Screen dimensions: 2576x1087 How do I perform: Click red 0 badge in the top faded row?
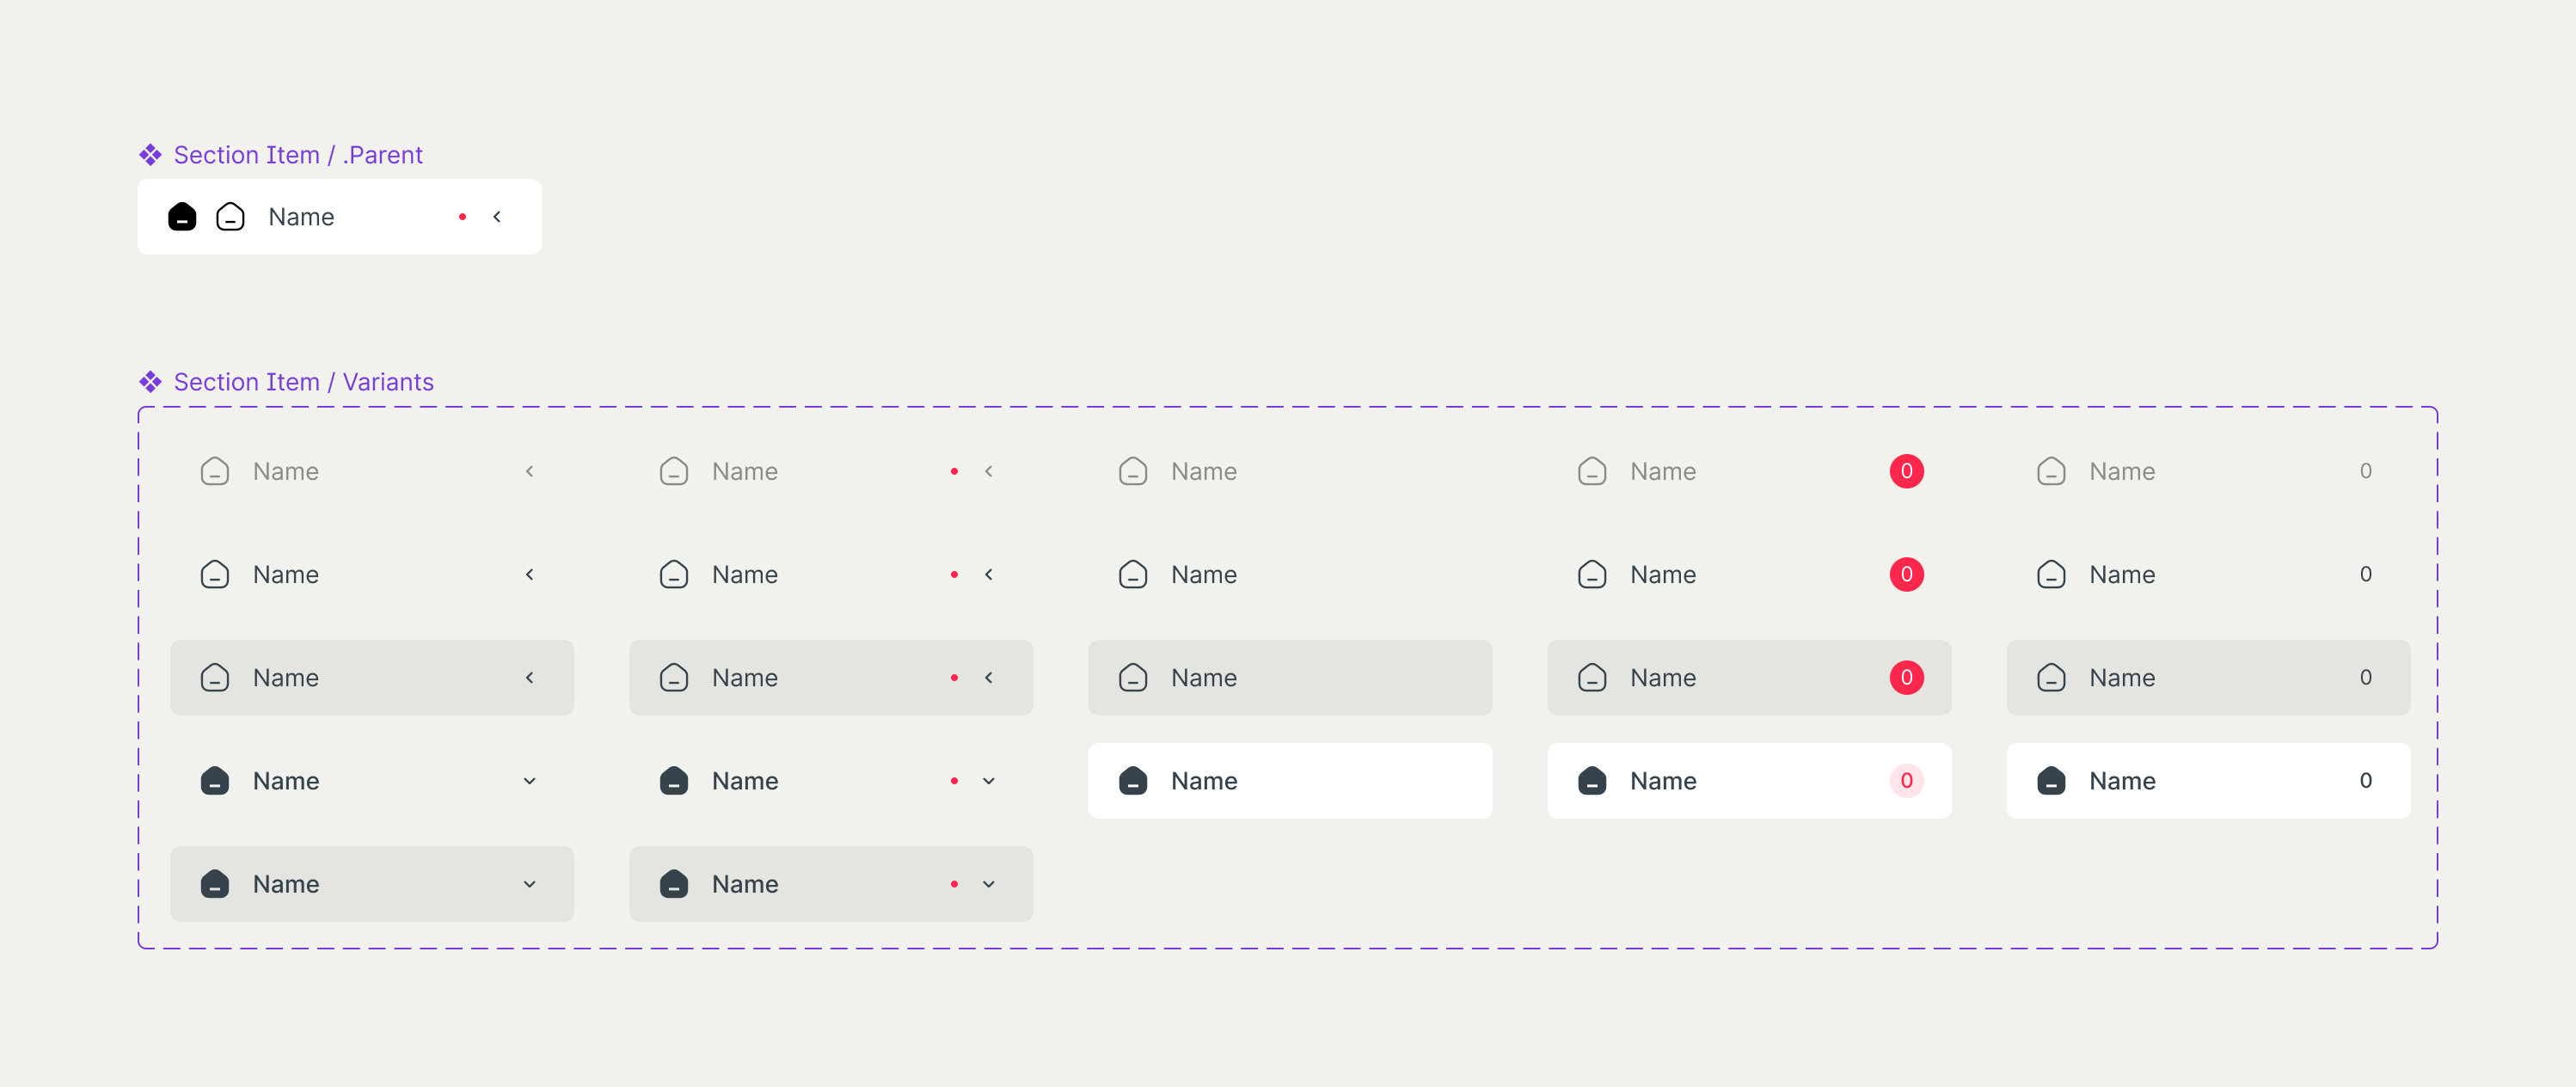pos(1906,471)
